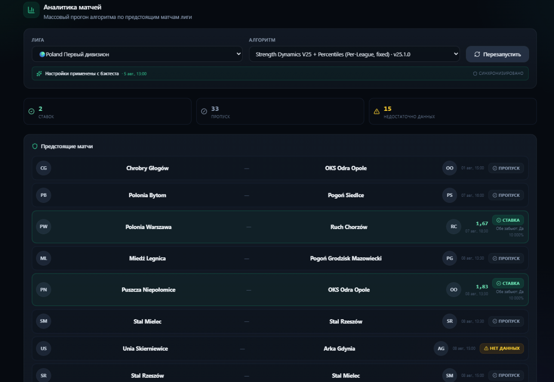This screenshot has height=382, width=554.
Task: Select the Chrobry Głogów team name
Action: (x=147, y=168)
